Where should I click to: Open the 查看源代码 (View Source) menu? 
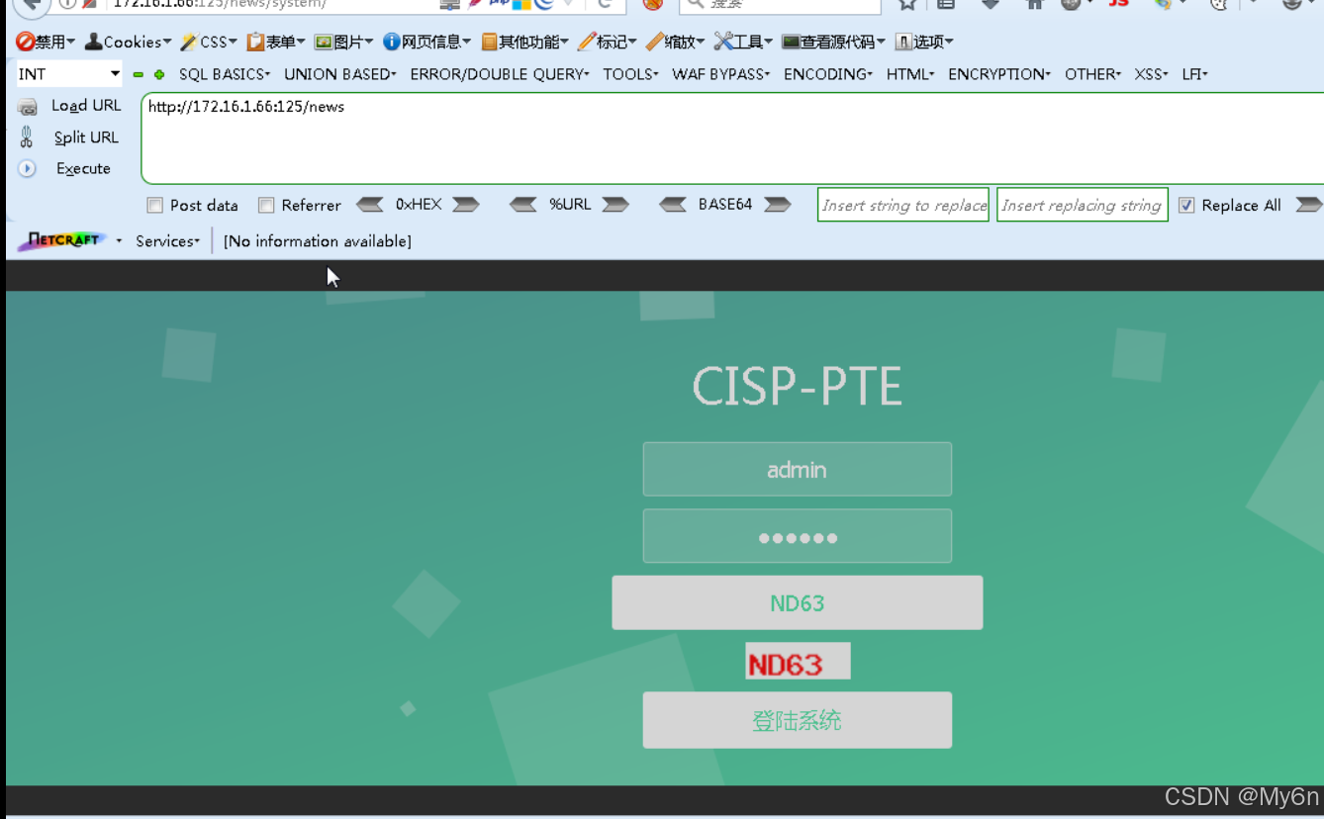pos(834,42)
